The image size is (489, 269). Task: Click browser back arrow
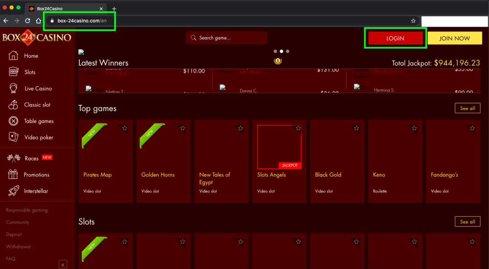click(x=6, y=21)
